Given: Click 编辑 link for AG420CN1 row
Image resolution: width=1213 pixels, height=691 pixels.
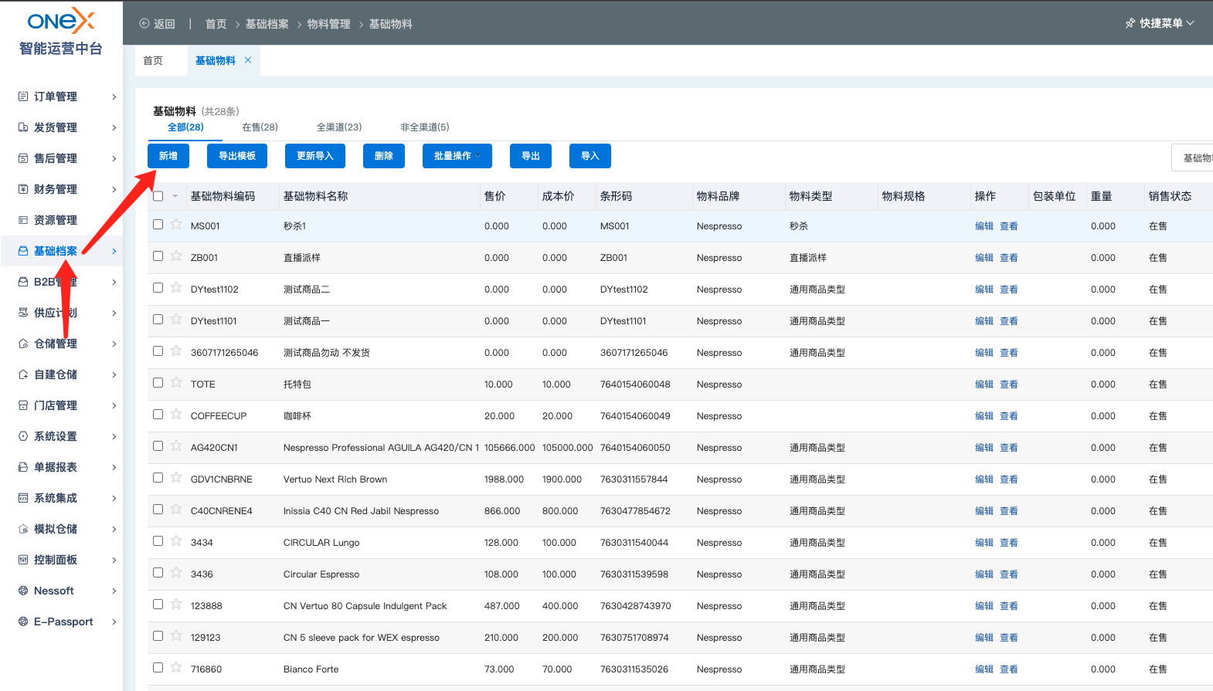Looking at the screenshot, I should pos(984,448).
